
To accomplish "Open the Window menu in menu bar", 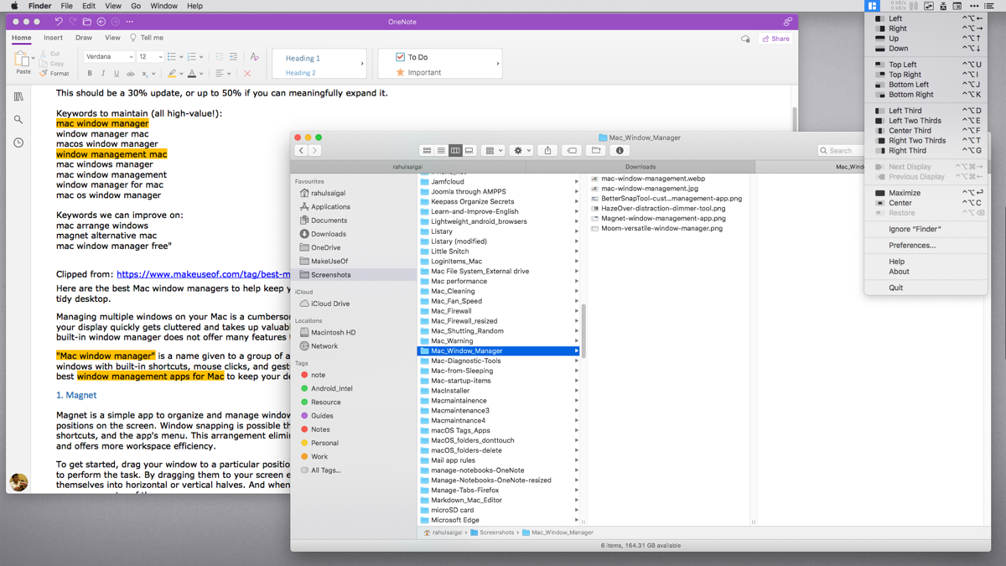I will point(163,6).
